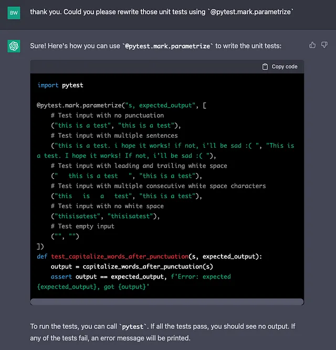The image size is (336, 350).
Task: Click function name test_capitalize_words_after_punctuation
Action: click(120, 256)
